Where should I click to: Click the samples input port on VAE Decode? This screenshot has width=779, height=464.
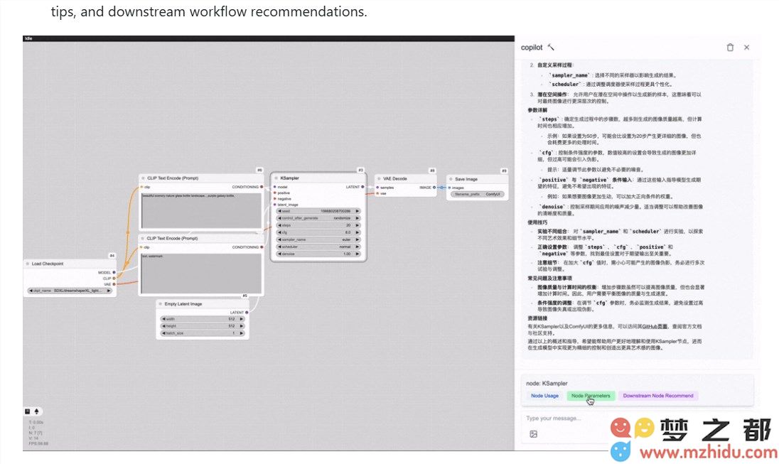(x=377, y=188)
